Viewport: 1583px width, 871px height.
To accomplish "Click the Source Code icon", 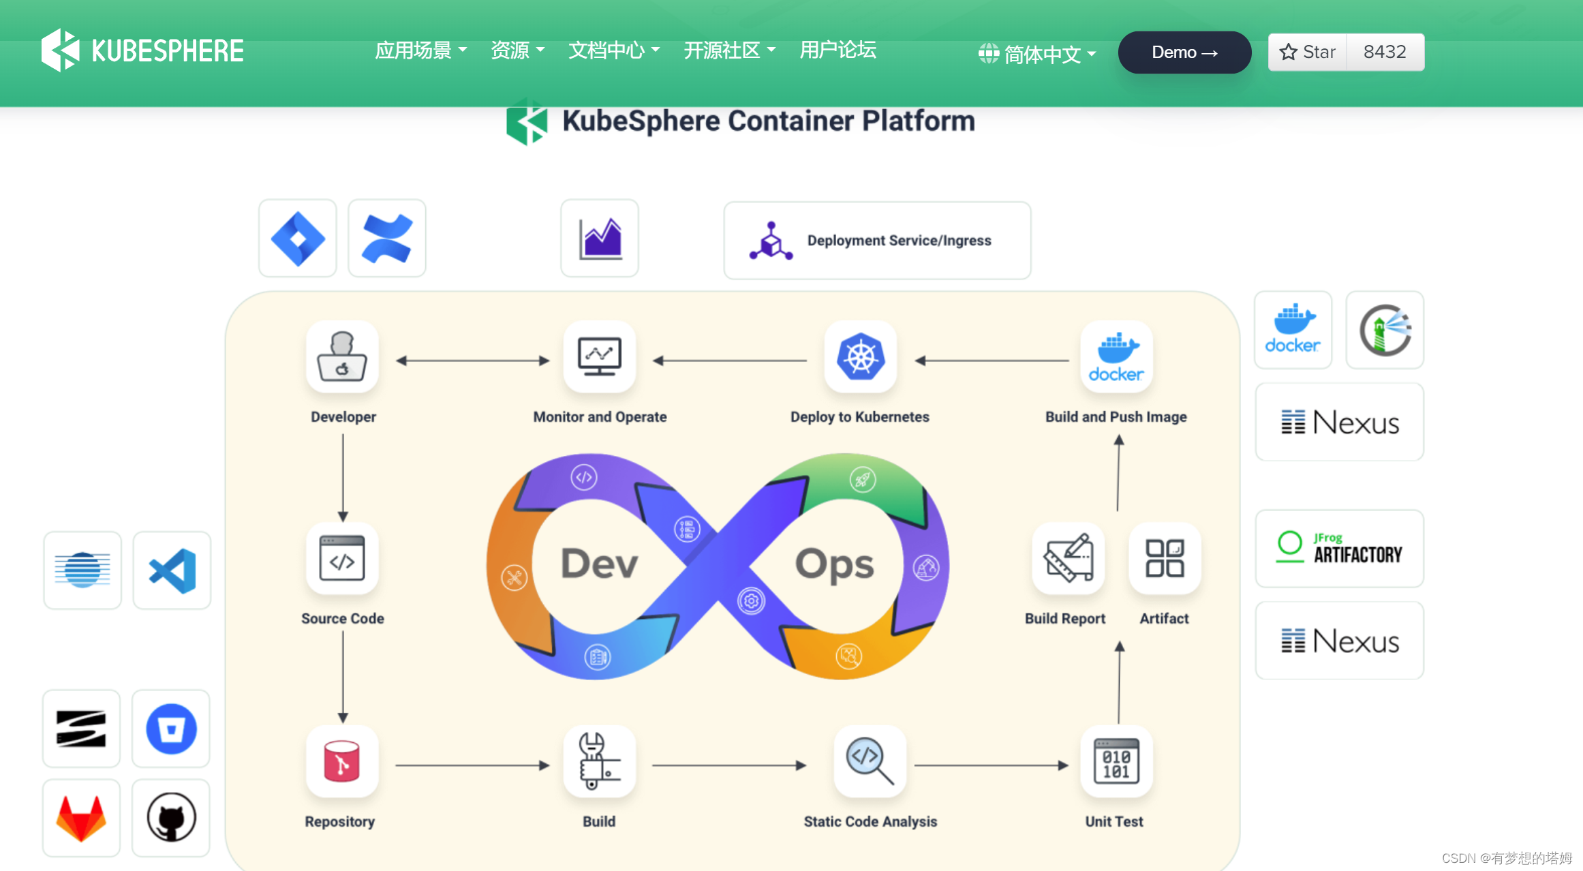I will click(x=342, y=559).
